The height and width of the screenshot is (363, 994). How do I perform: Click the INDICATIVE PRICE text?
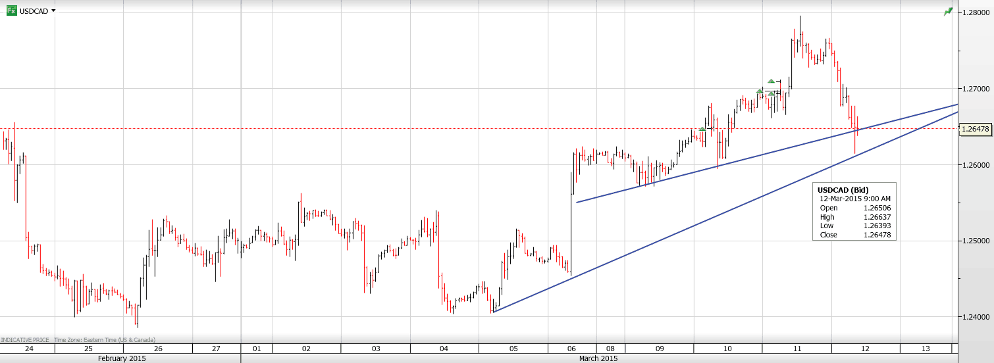click(x=24, y=339)
